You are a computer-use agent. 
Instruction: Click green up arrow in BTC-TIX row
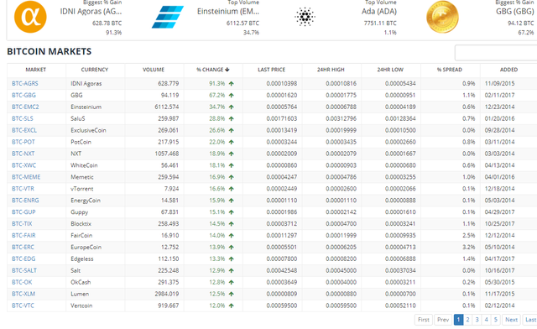pyautogui.click(x=232, y=224)
